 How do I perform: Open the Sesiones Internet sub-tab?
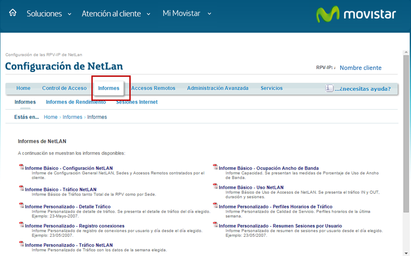137,102
